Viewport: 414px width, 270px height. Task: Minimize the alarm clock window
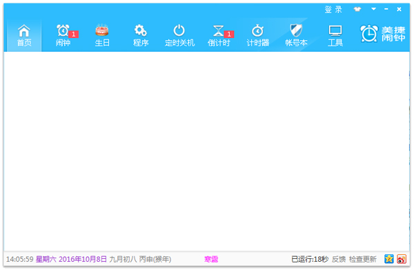pos(386,9)
